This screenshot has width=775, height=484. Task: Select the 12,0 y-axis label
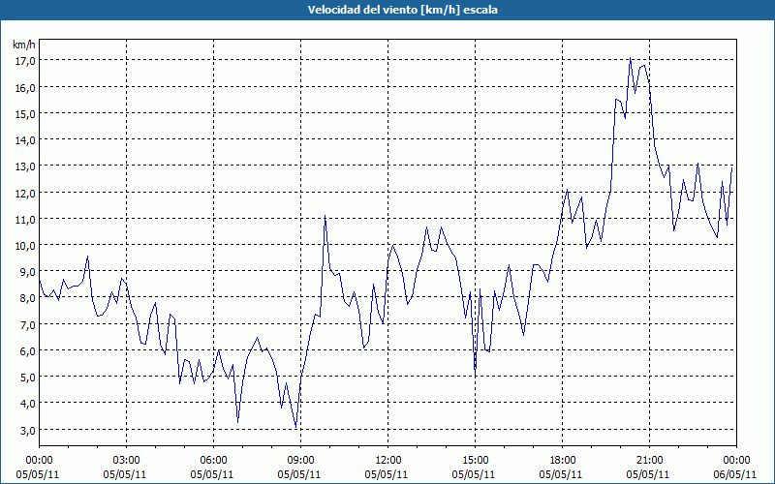point(26,193)
